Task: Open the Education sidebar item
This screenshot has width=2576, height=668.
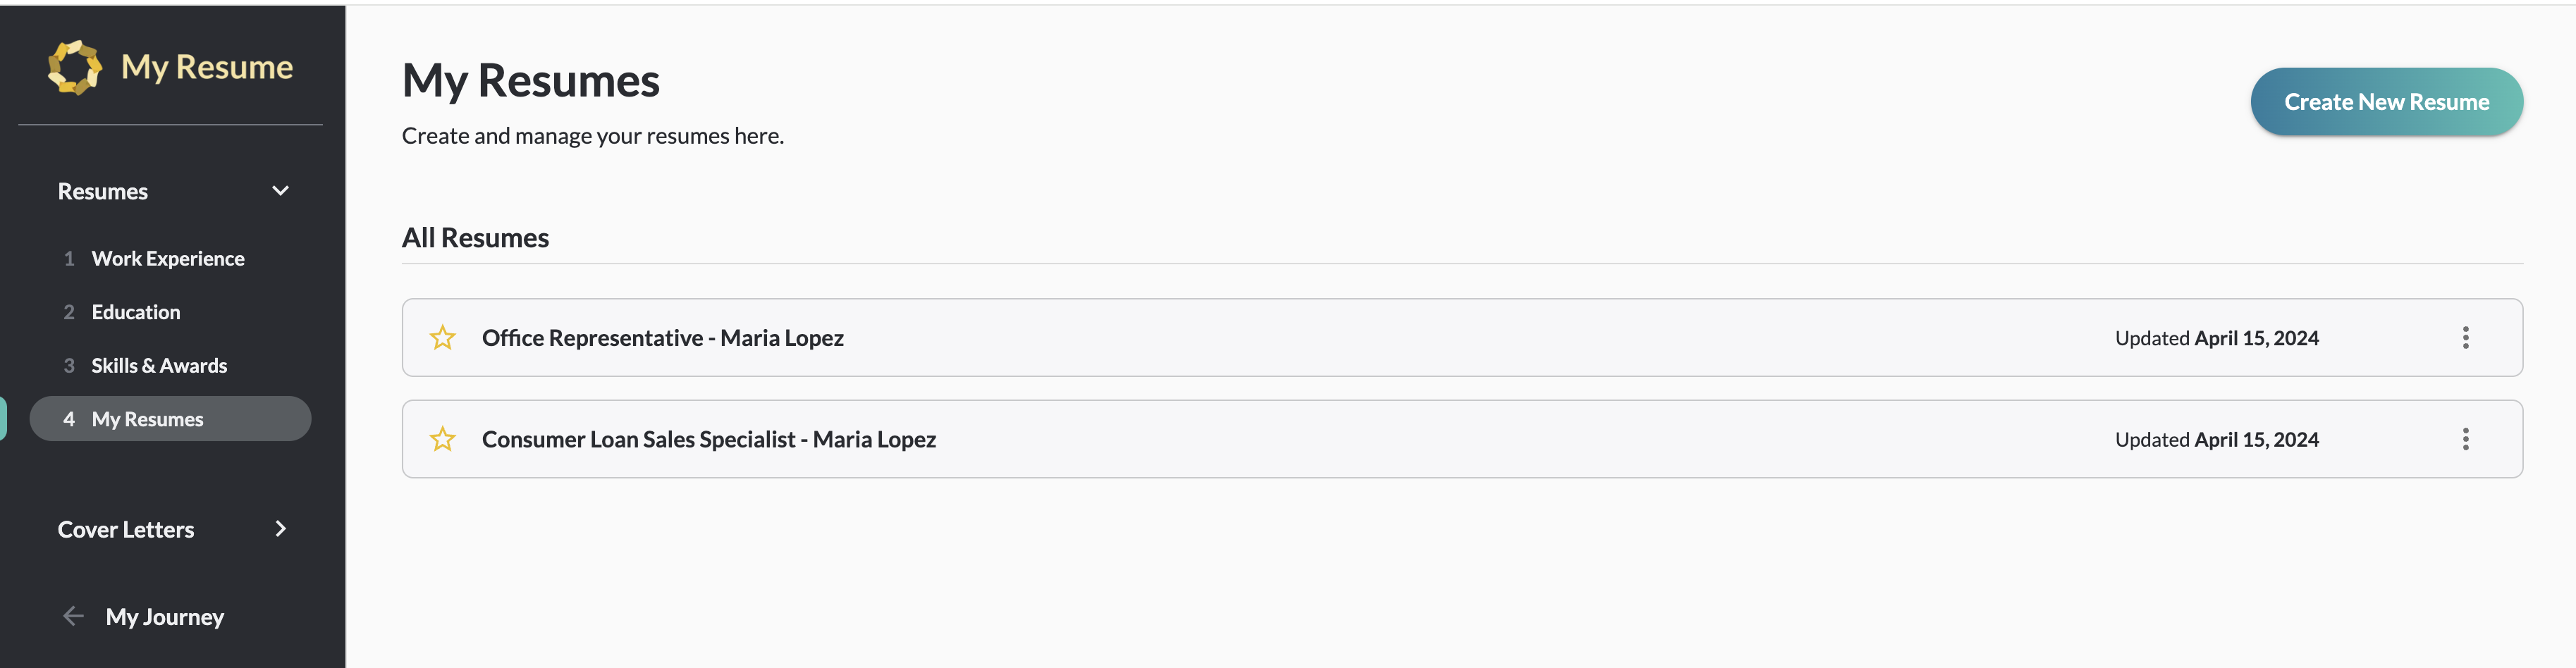Action: [x=136, y=312]
